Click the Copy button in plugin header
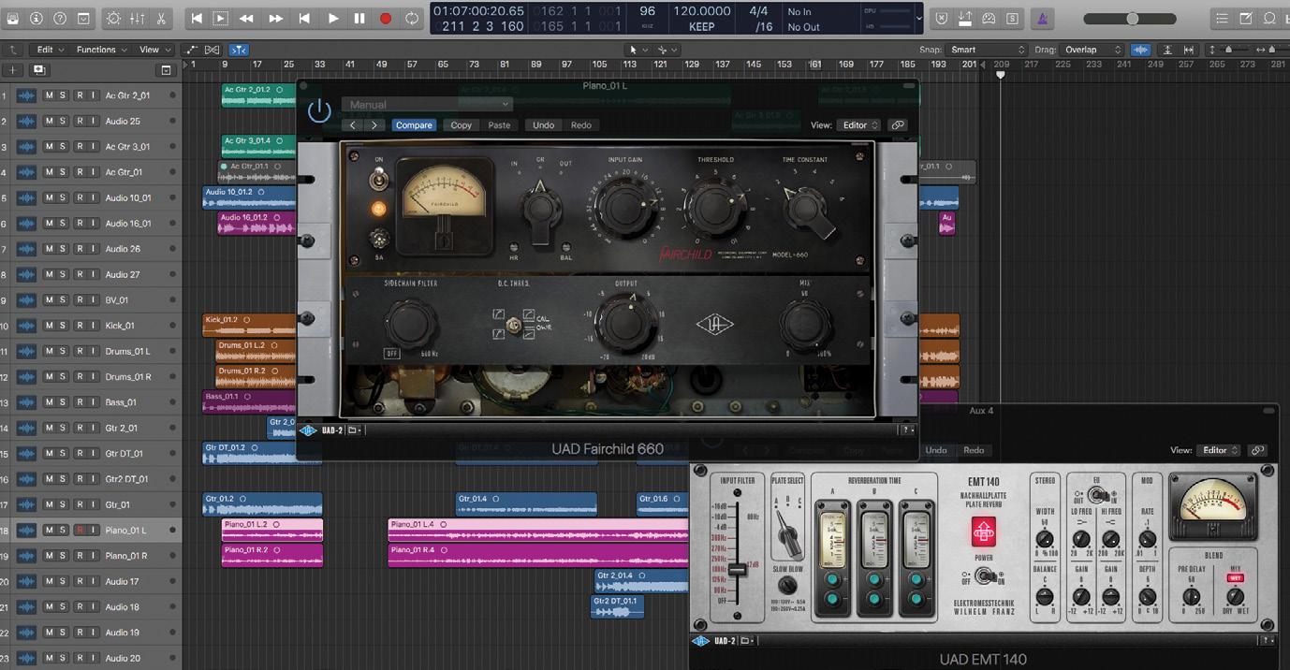This screenshot has width=1290, height=670. pos(462,125)
